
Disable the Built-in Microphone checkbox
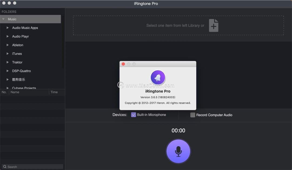point(134,115)
